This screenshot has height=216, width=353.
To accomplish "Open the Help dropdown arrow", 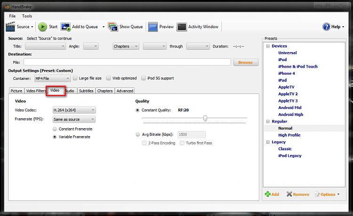I will point(343,27).
